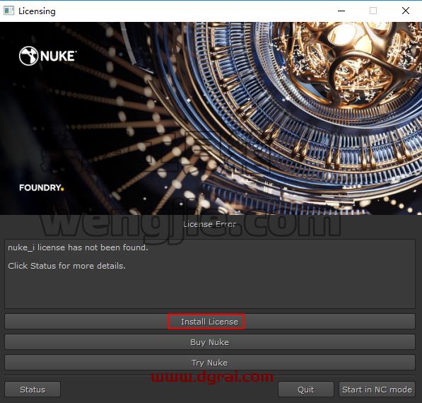Click the maximize button in the title bar
Viewport: 422px width, 403px height.
point(373,11)
